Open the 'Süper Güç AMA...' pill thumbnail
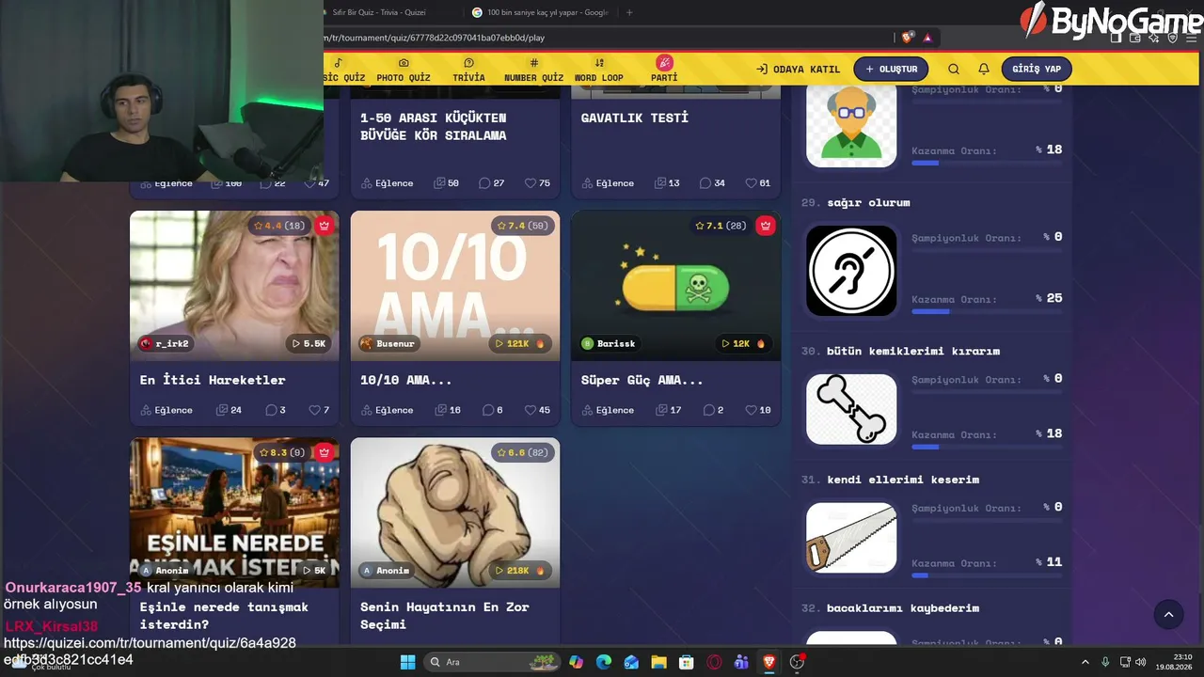 (x=675, y=285)
